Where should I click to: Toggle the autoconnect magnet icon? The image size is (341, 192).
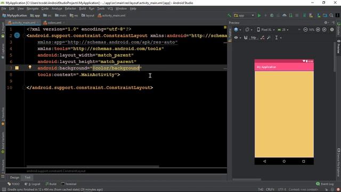point(246,38)
